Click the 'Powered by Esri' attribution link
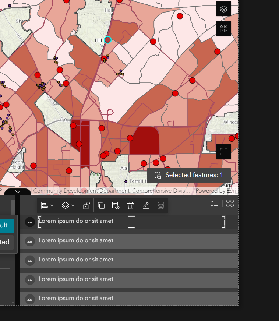The height and width of the screenshot is (321, 279). tap(215, 191)
